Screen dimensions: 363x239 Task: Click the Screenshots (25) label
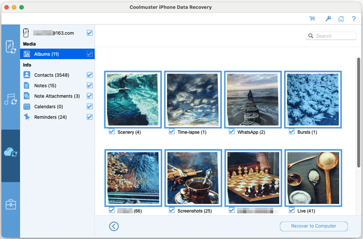[194, 211]
